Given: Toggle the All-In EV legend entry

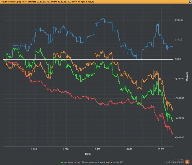Looking at the screenshot, I should click(x=117, y=163).
